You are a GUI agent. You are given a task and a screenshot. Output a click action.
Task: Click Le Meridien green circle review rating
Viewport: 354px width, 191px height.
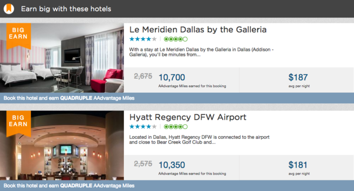pos(176,39)
